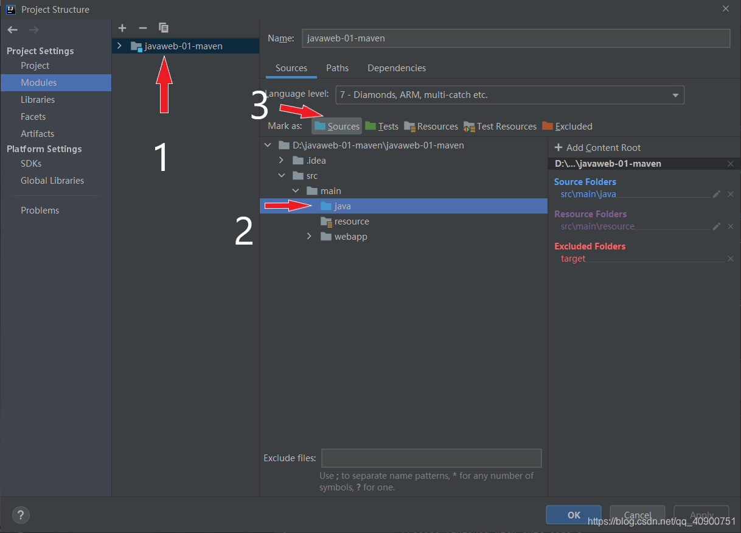Edit the module Name field
This screenshot has height=533, width=741.
516,38
